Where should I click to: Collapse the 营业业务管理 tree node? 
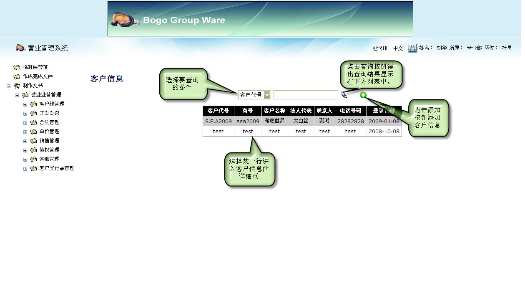tap(17, 95)
